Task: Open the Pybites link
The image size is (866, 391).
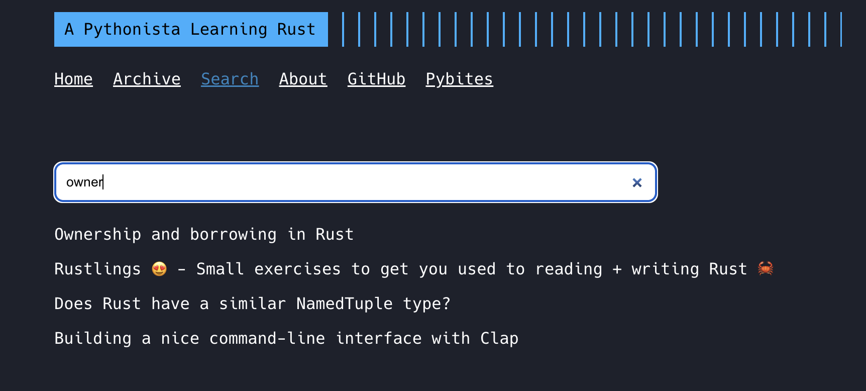Action: coord(459,79)
